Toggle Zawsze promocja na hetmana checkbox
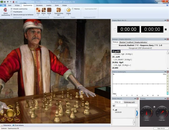The height and width of the screenshot is (130, 169). click(x=11, y=15)
